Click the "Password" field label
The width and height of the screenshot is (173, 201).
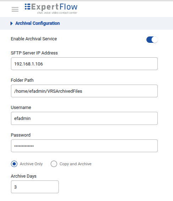tap(21, 135)
